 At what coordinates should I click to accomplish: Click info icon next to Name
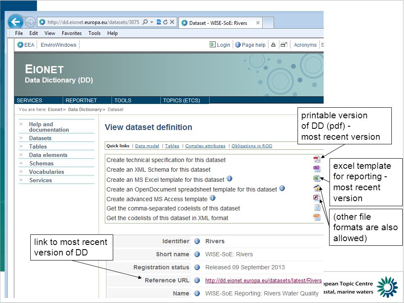coord(197,293)
